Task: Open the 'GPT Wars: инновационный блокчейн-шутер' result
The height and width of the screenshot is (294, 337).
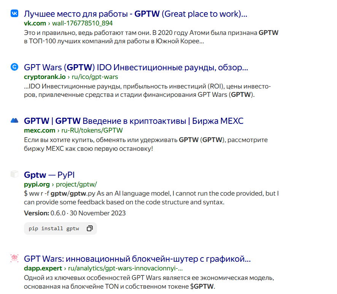Action: click(x=137, y=259)
